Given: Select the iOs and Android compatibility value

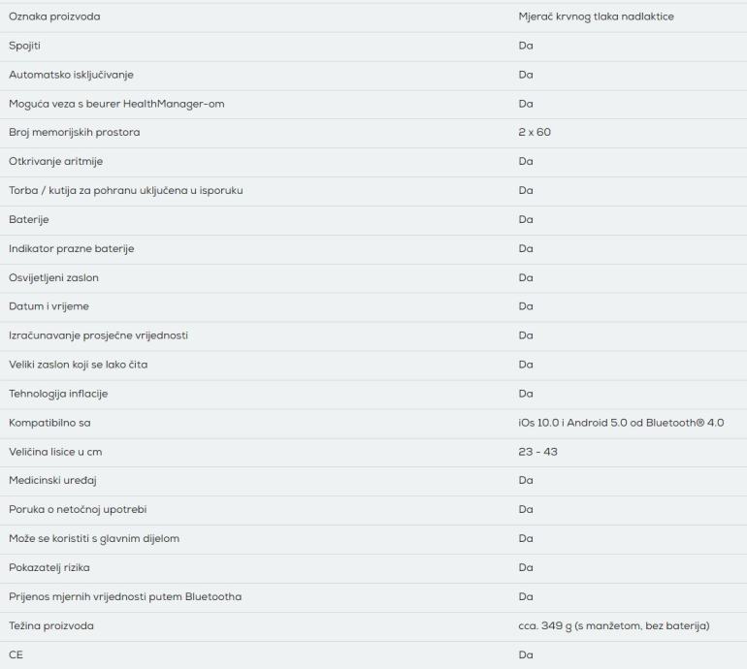Looking at the screenshot, I should [621, 423].
